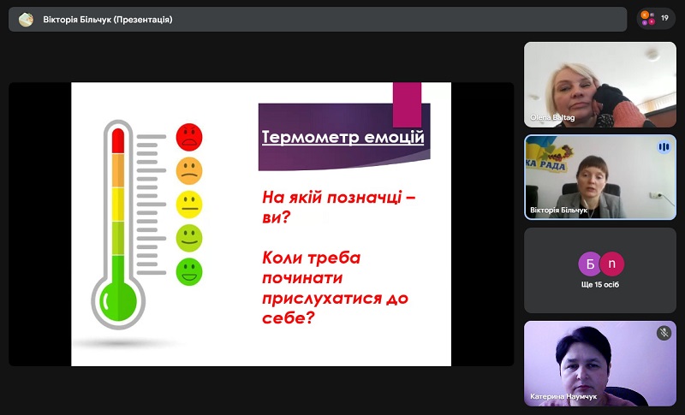This screenshot has height=415, width=685.
Task: Click the "n" participant avatar circle
Action: click(x=611, y=263)
